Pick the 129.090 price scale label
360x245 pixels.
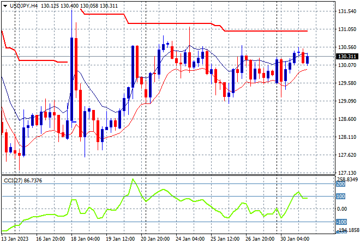pos(347,101)
